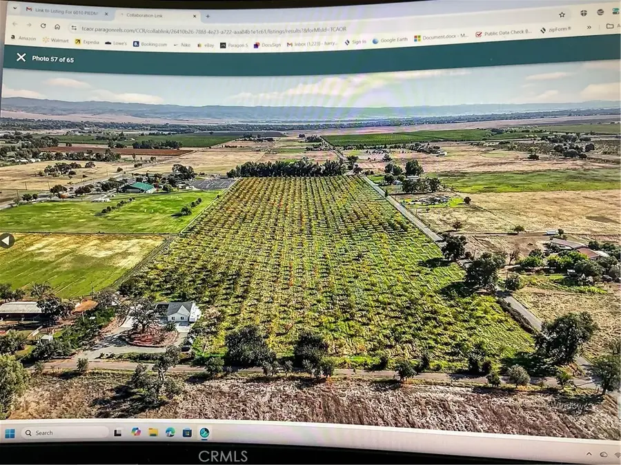Expand Chrome's three-dot options menu
621x465 pixels.
pos(618,10)
